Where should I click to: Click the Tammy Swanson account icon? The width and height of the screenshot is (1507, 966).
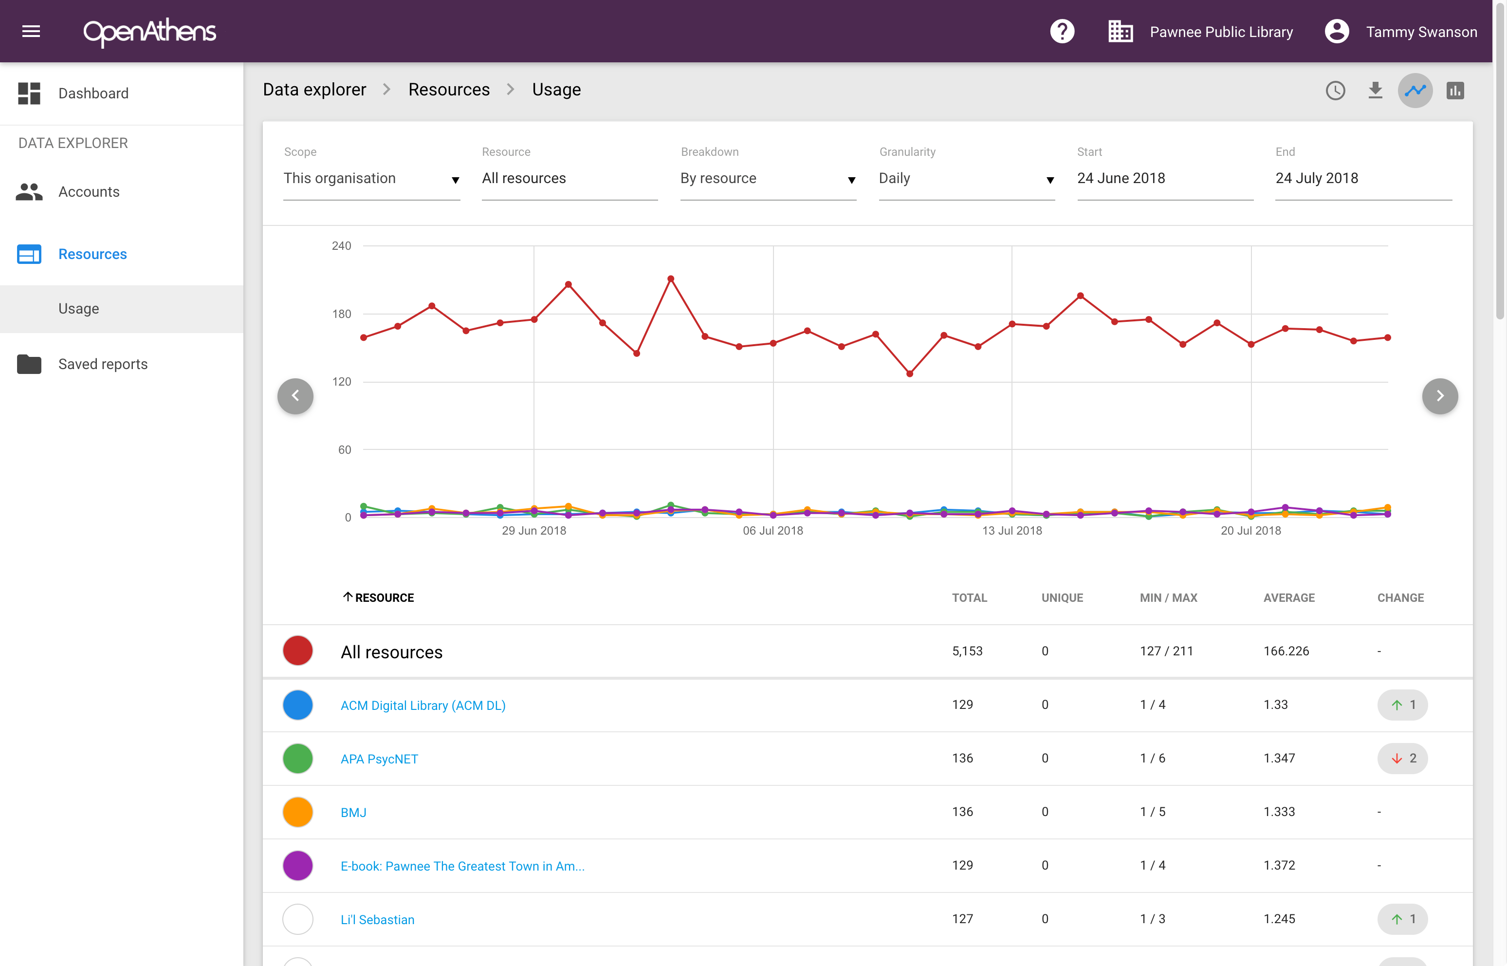click(x=1337, y=31)
